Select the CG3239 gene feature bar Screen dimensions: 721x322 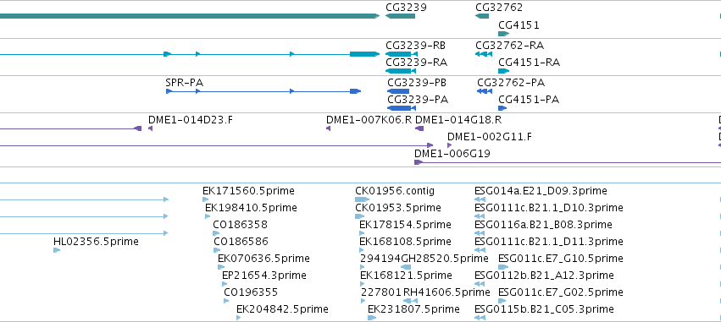(400, 16)
